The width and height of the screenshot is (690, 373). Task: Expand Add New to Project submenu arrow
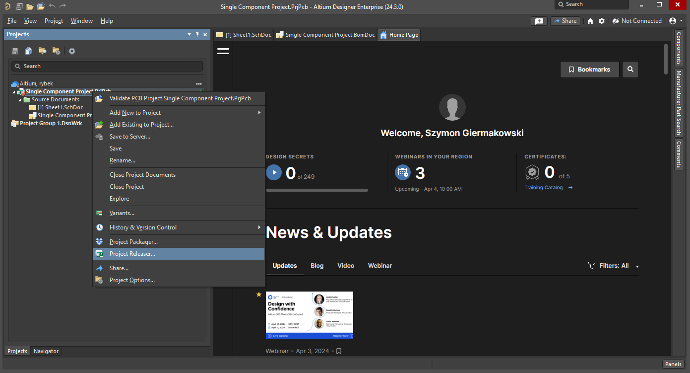(259, 113)
